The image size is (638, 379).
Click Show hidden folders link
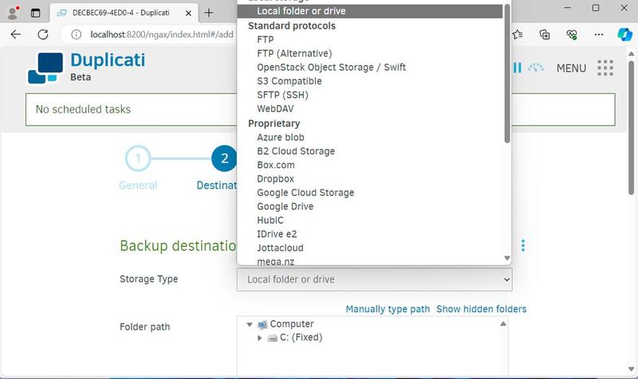482,309
